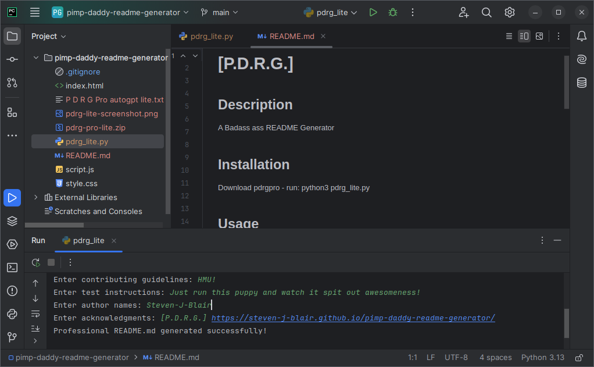Click Python 3.13 in the status bar
Screen dimensions: 594x367
(542, 358)
